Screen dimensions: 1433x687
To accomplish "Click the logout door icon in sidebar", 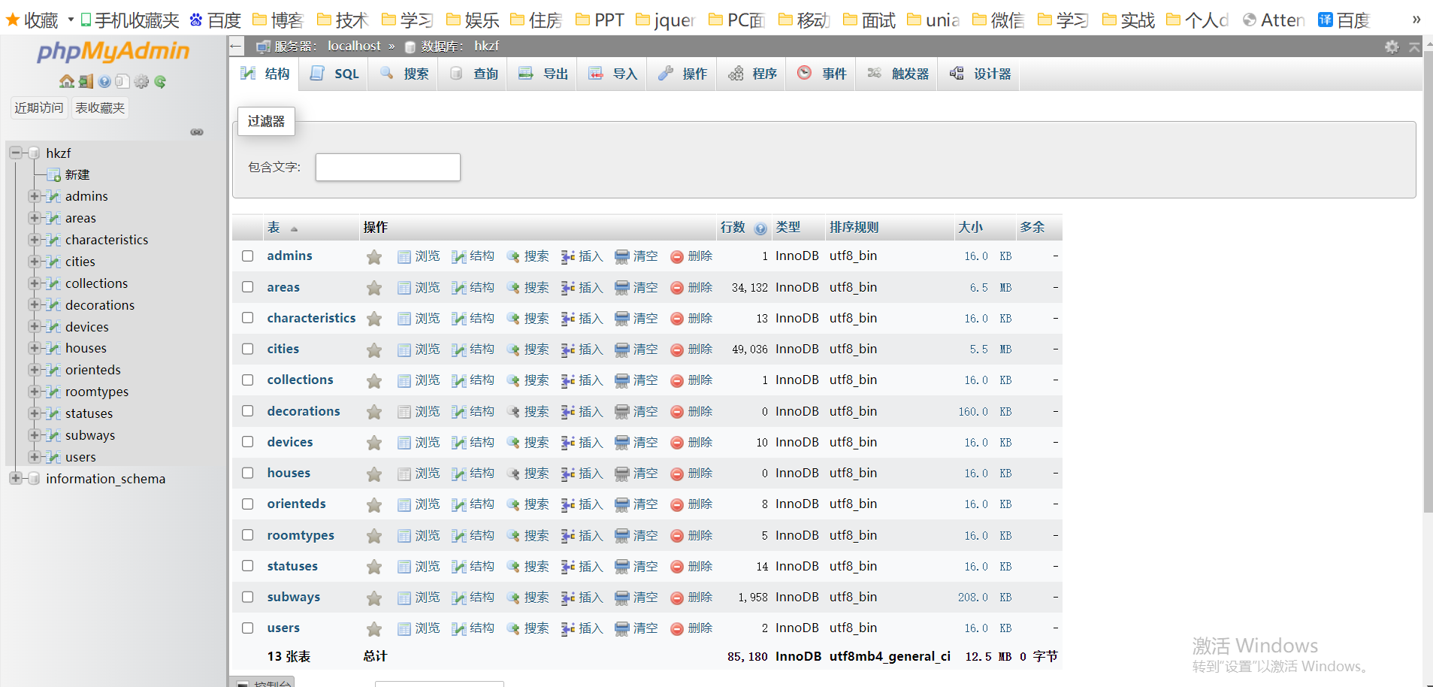I will (x=86, y=81).
